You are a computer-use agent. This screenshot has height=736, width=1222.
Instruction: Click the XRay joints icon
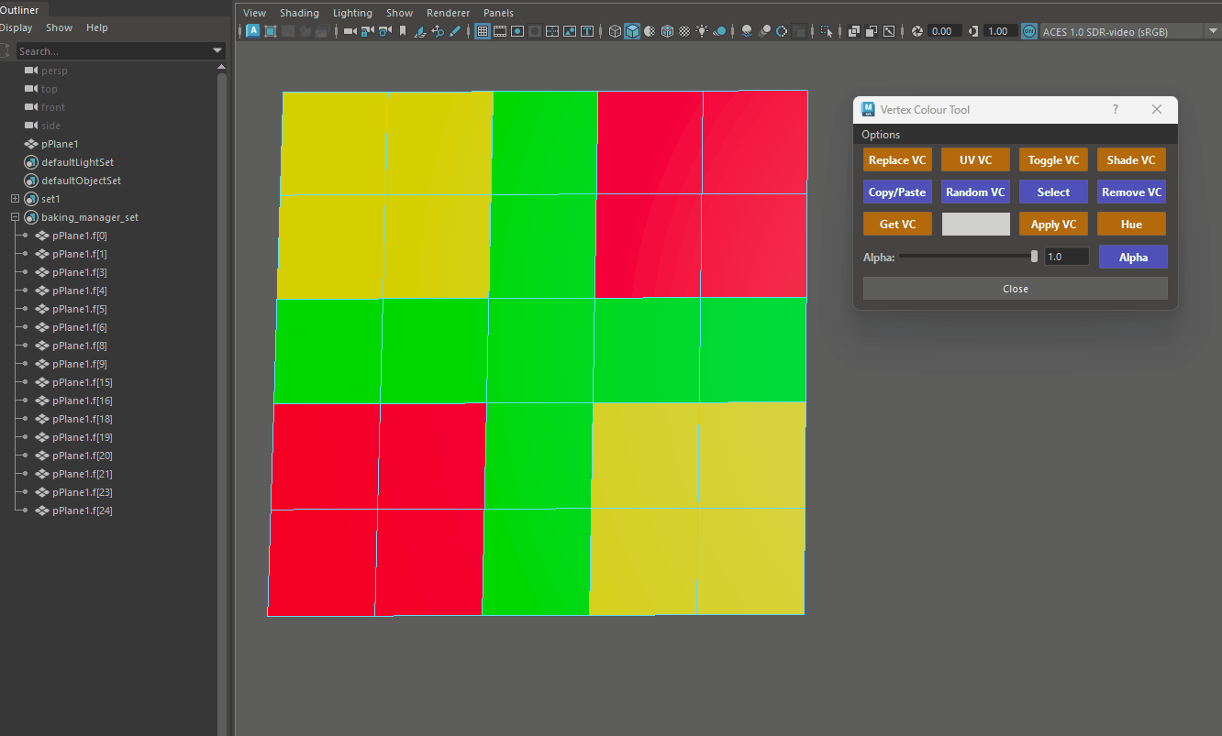click(x=888, y=31)
